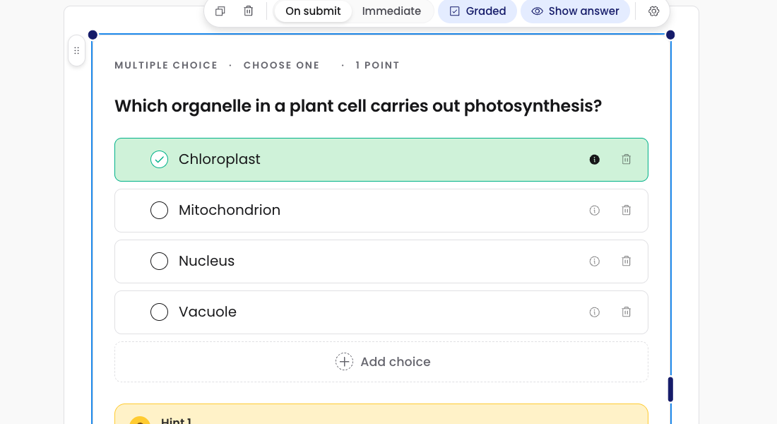
Task: Mark Vacuole as correct answer
Action: pyautogui.click(x=159, y=312)
